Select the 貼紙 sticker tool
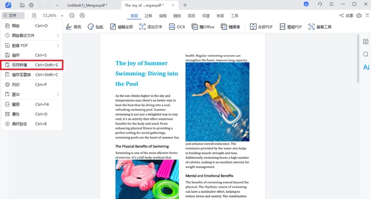Viewport: 371px width, 199px height. tap(96, 27)
